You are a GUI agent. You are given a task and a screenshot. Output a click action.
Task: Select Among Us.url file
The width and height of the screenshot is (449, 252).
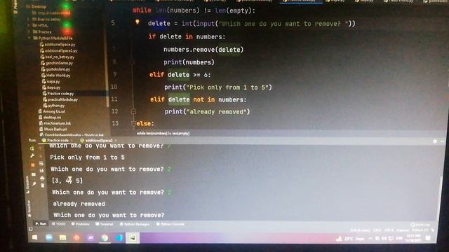point(52,111)
